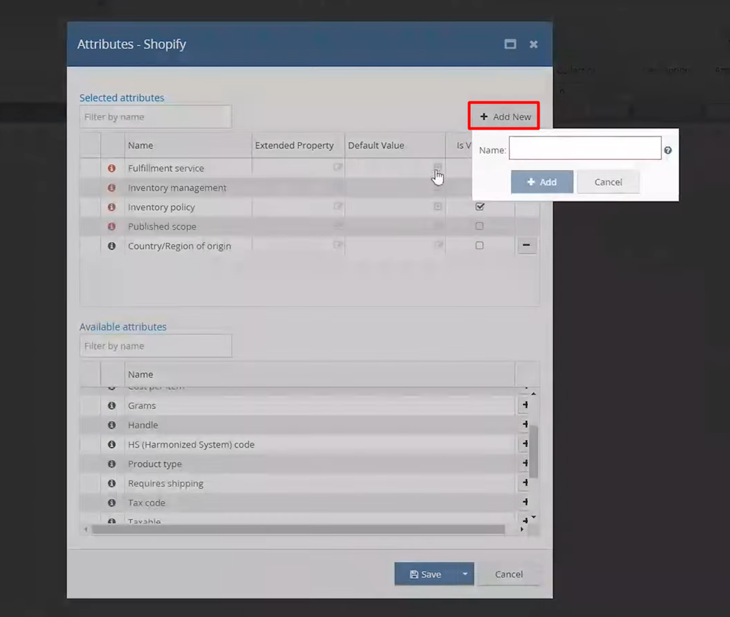Screen dimensions: 730x617
Task: Filter Selected attributes by name
Action: (x=156, y=117)
